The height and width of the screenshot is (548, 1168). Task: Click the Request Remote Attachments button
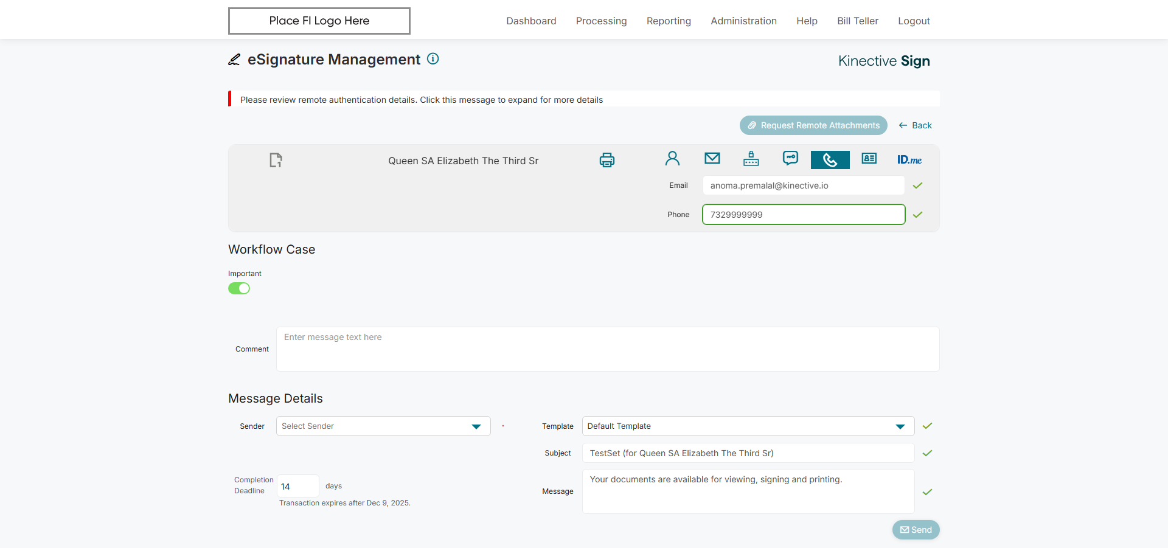point(813,125)
